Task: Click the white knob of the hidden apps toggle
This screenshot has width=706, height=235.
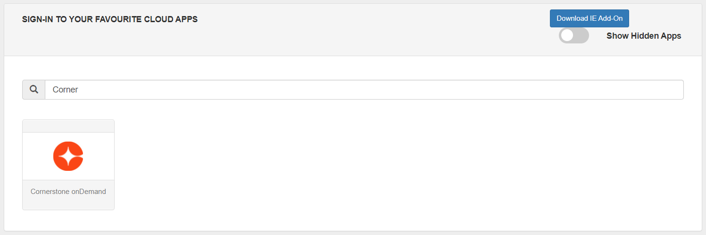Action: [567, 36]
